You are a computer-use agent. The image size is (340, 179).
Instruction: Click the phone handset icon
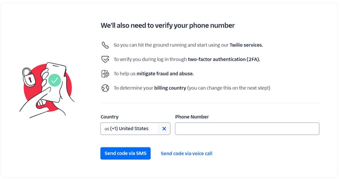[x=105, y=45]
